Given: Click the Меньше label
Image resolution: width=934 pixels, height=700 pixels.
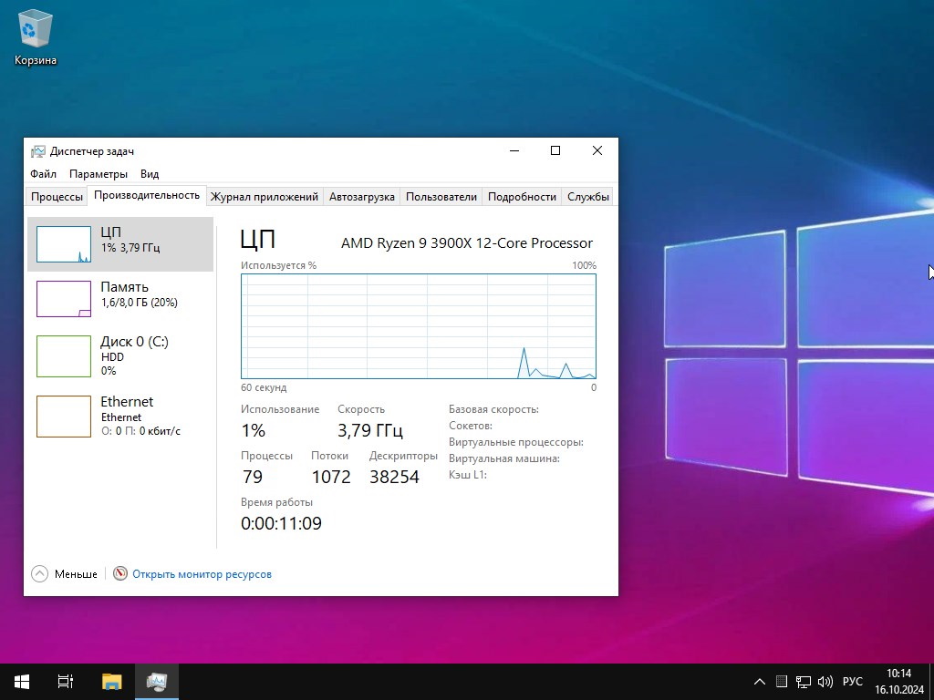Looking at the screenshot, I should [x=76, y=574].
